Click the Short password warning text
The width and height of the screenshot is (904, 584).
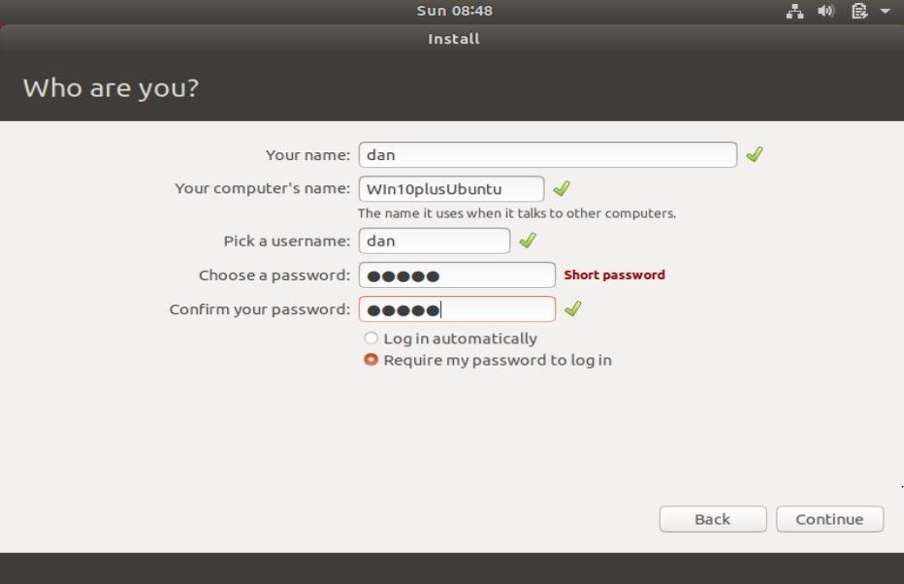coord(614,275)
